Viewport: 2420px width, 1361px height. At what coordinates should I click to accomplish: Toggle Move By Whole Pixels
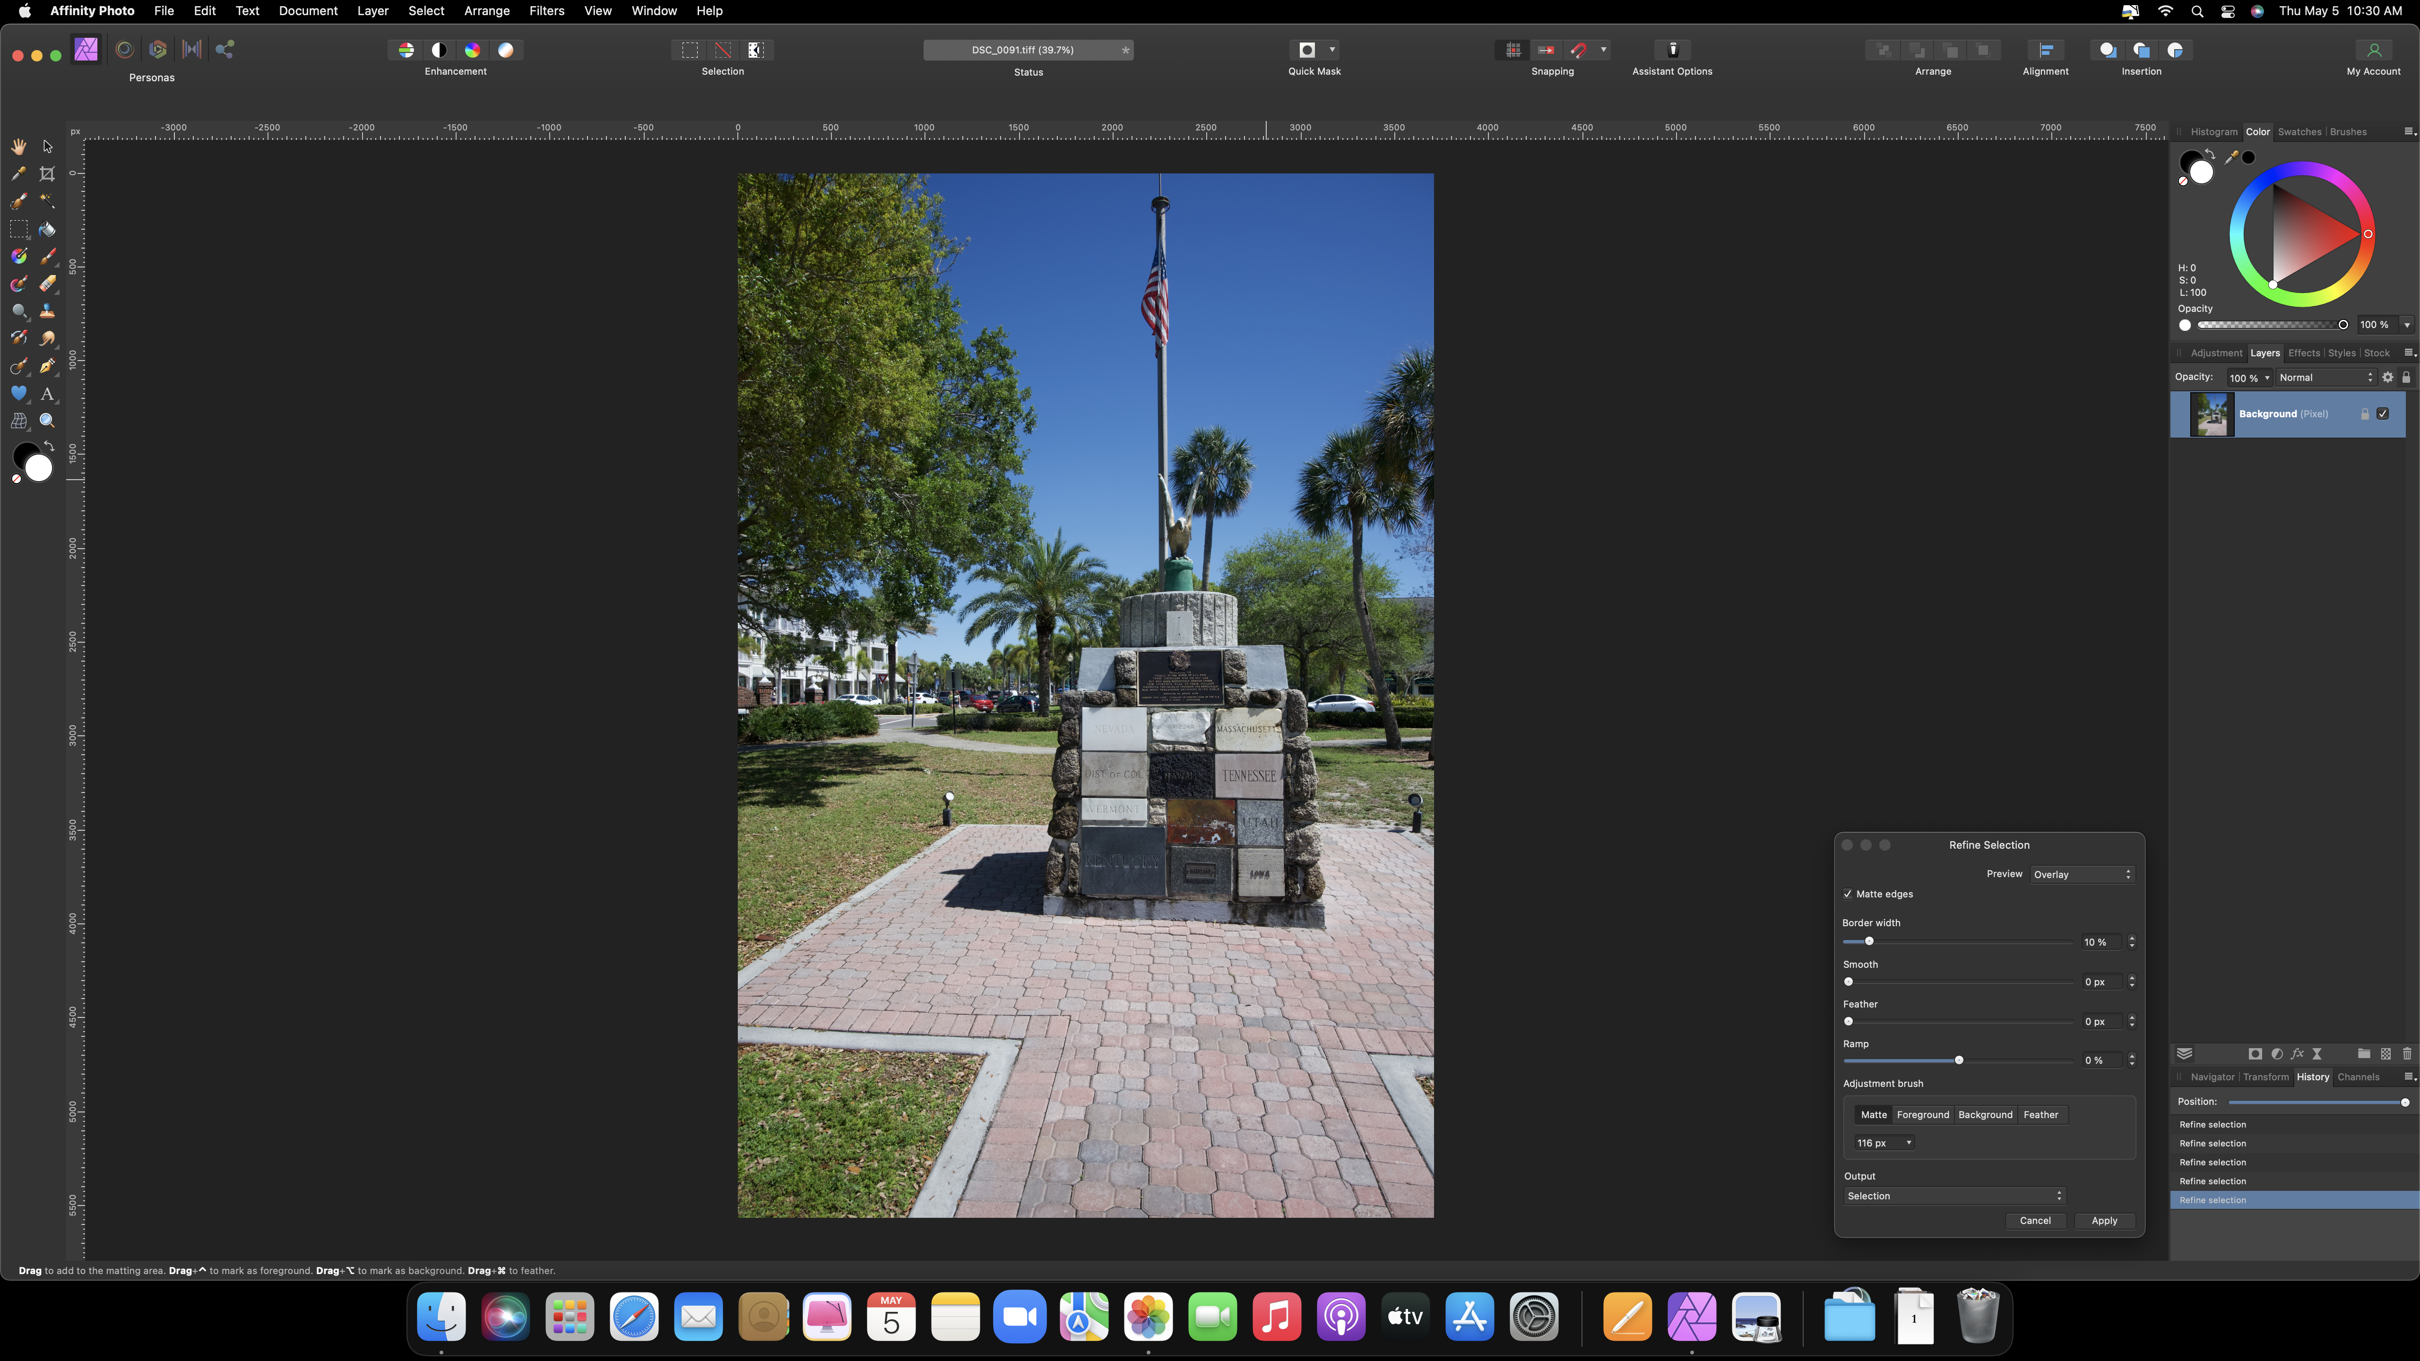[1546, 50]
